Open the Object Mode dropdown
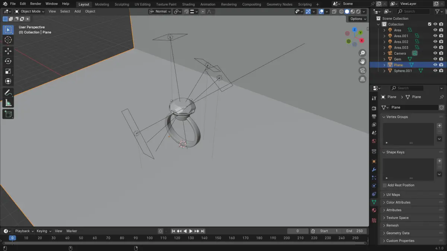 point(29,12)
